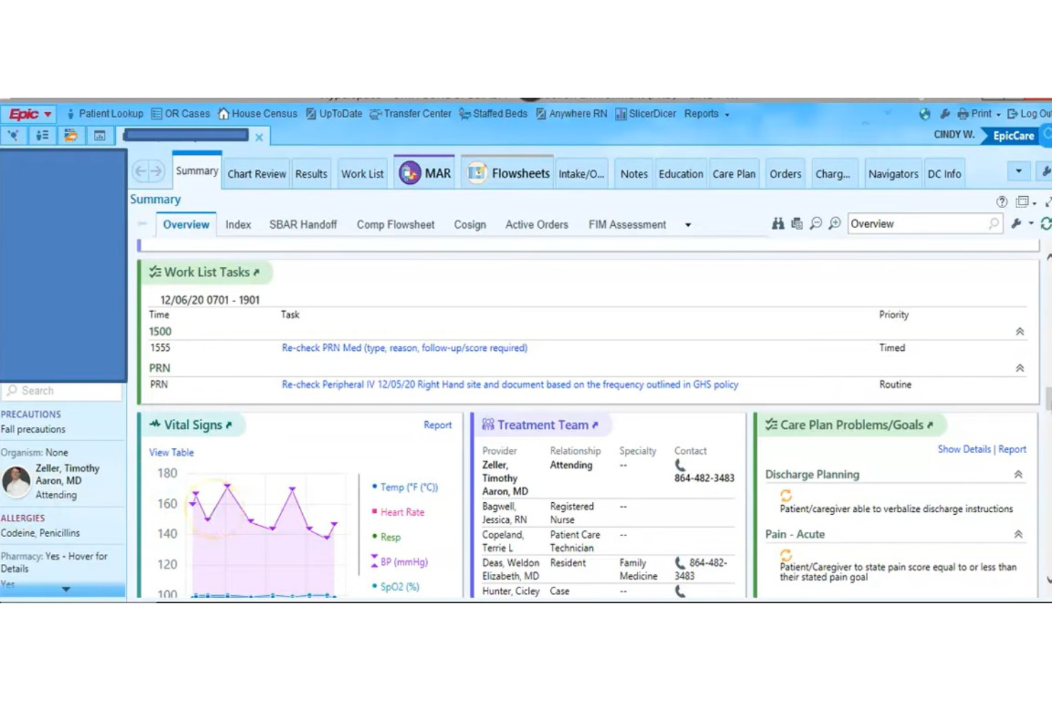Open the Flowsheets activity tab
Image resolution: width=1052 pixels, height=701 pixels.
click(x=508, y=173)
